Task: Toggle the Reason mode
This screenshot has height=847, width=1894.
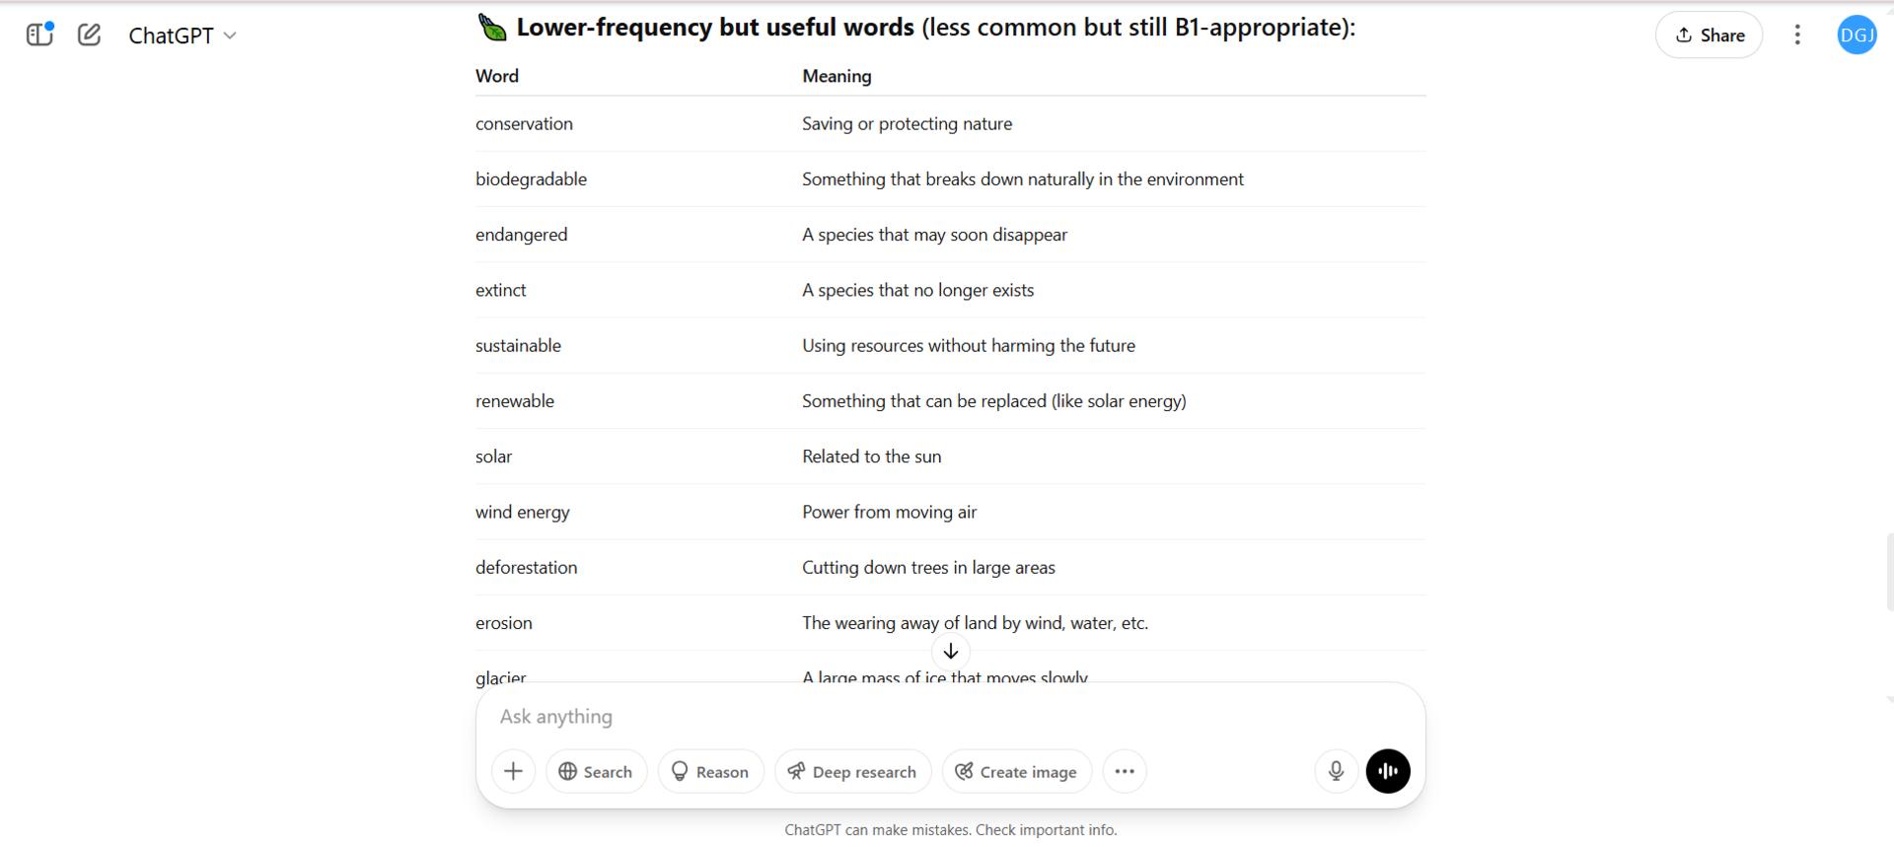Action: coord(710,771)
